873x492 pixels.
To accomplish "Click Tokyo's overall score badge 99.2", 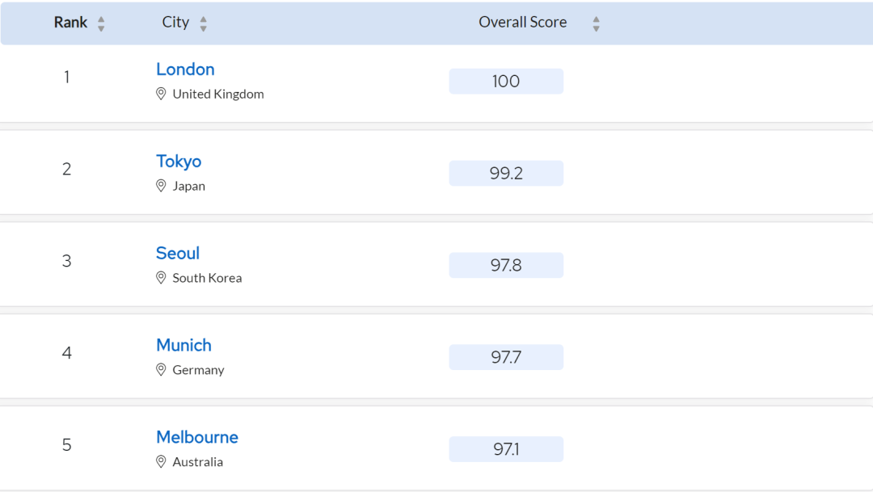I will [x=506, y=173].
